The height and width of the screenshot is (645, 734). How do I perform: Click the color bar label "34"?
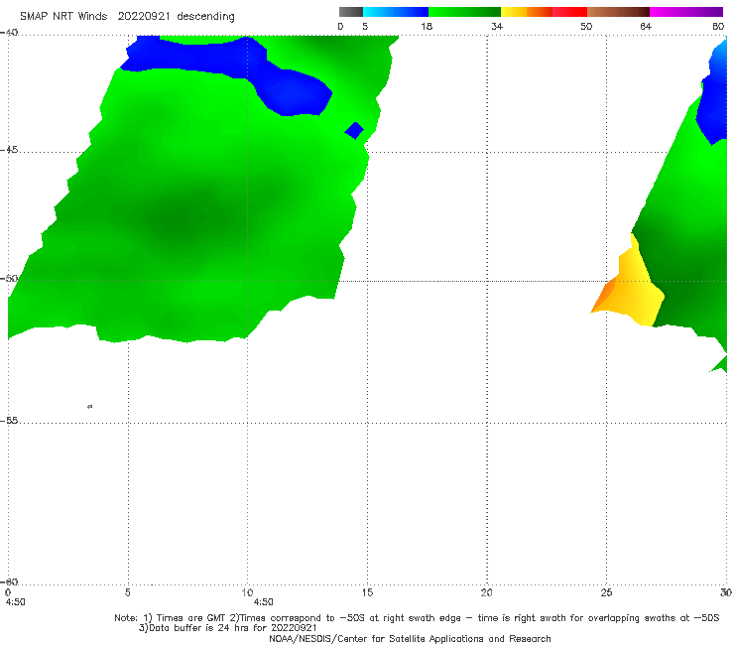tap(497, 27)
